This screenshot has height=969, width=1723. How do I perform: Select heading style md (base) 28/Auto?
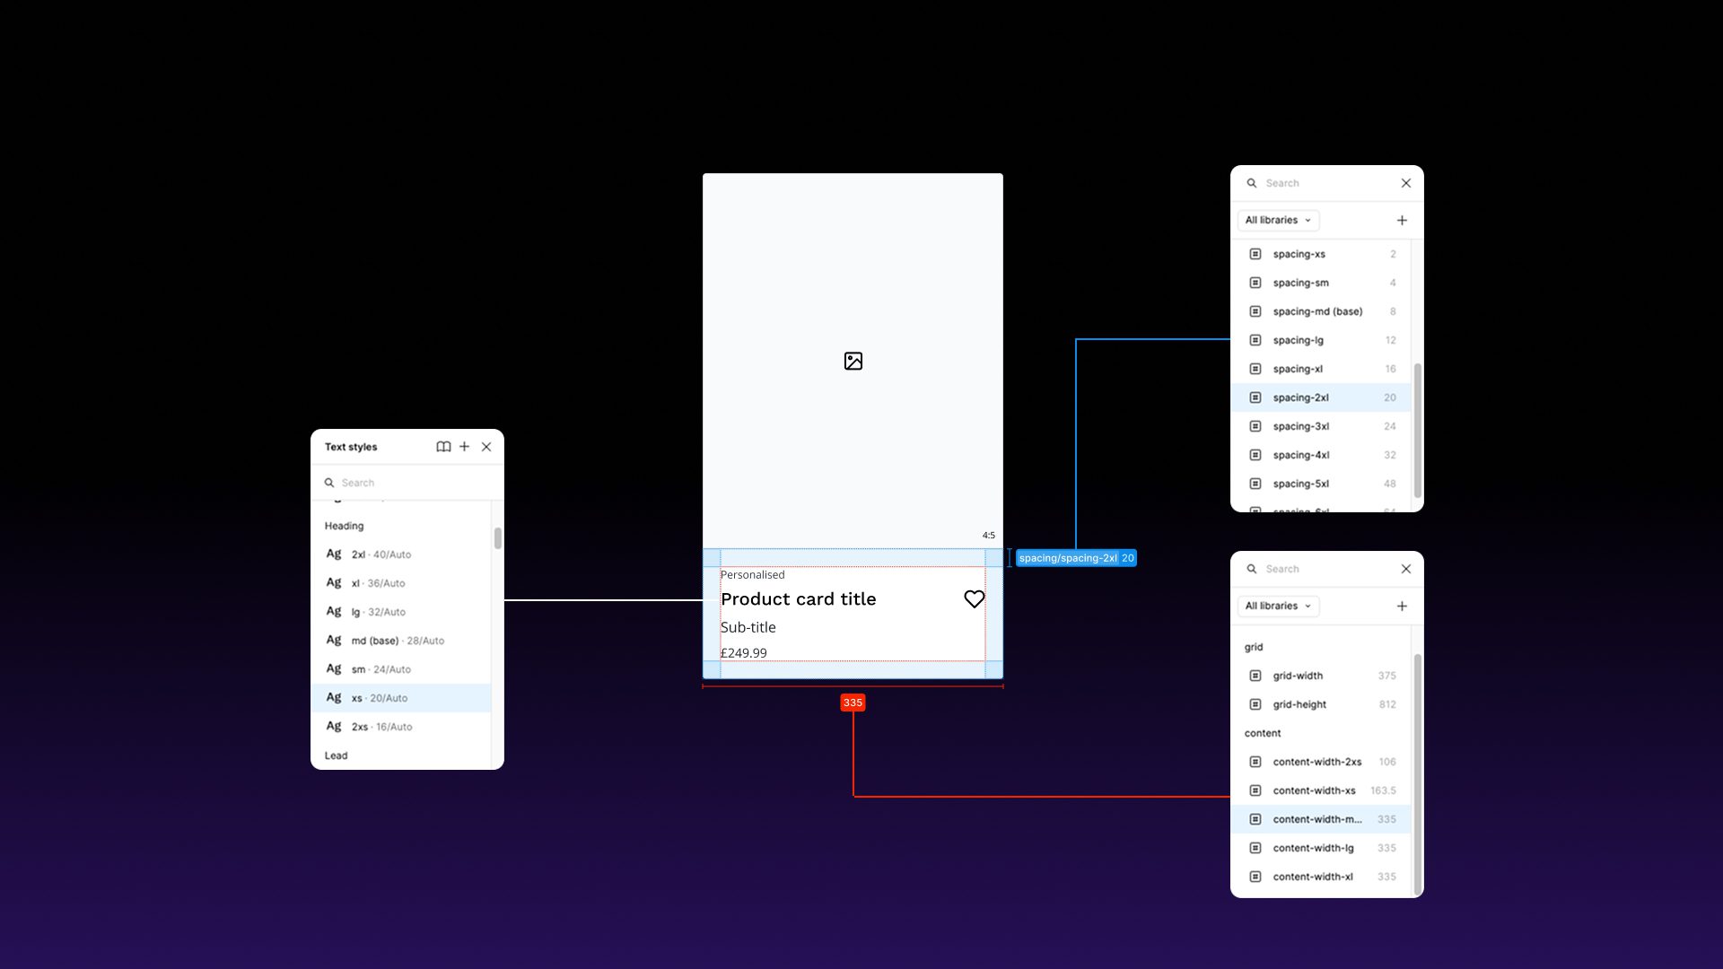[401, 641]
